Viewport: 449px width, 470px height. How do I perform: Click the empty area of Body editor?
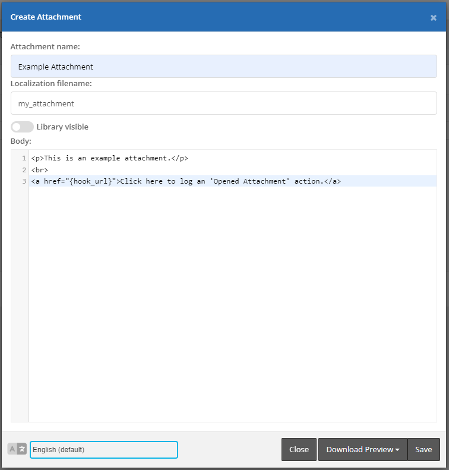click(232, 297)
